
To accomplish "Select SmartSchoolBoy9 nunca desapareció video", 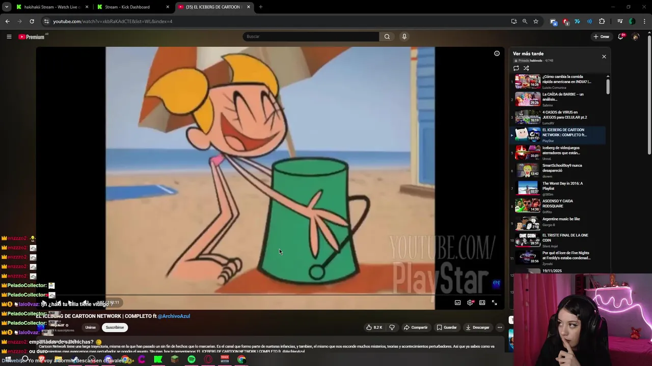I will [557, 171].
